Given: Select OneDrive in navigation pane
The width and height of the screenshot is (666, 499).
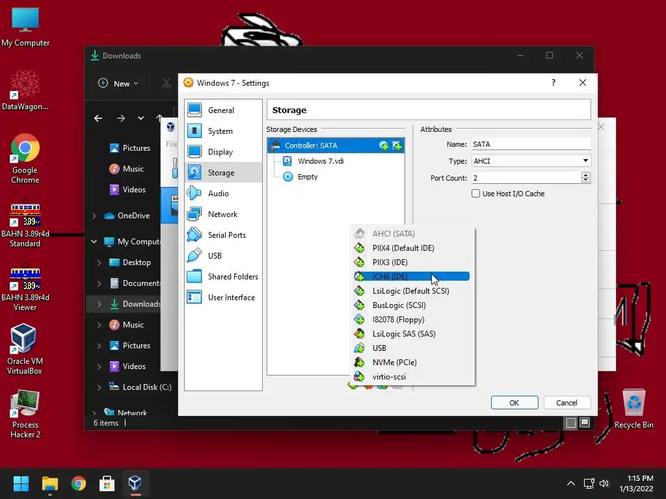Looking at the screenshot, I should pyautogui.click(x=127, y=216).
